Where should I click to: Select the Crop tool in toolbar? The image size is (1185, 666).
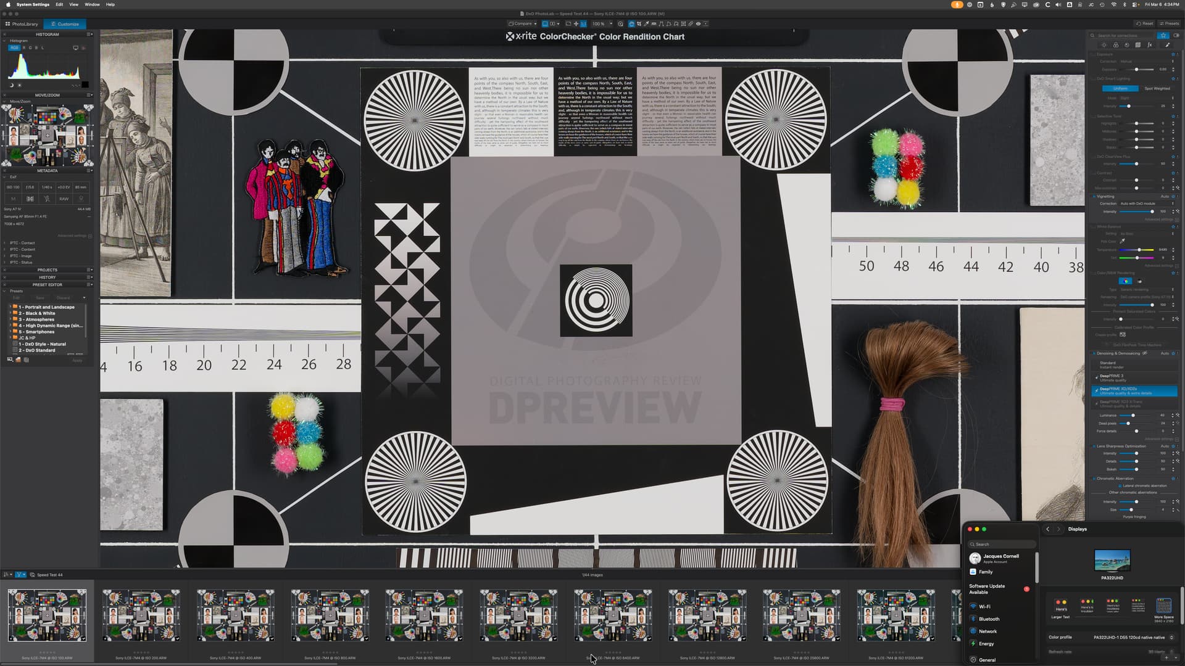pyautogui.click(x=639, y=23)
